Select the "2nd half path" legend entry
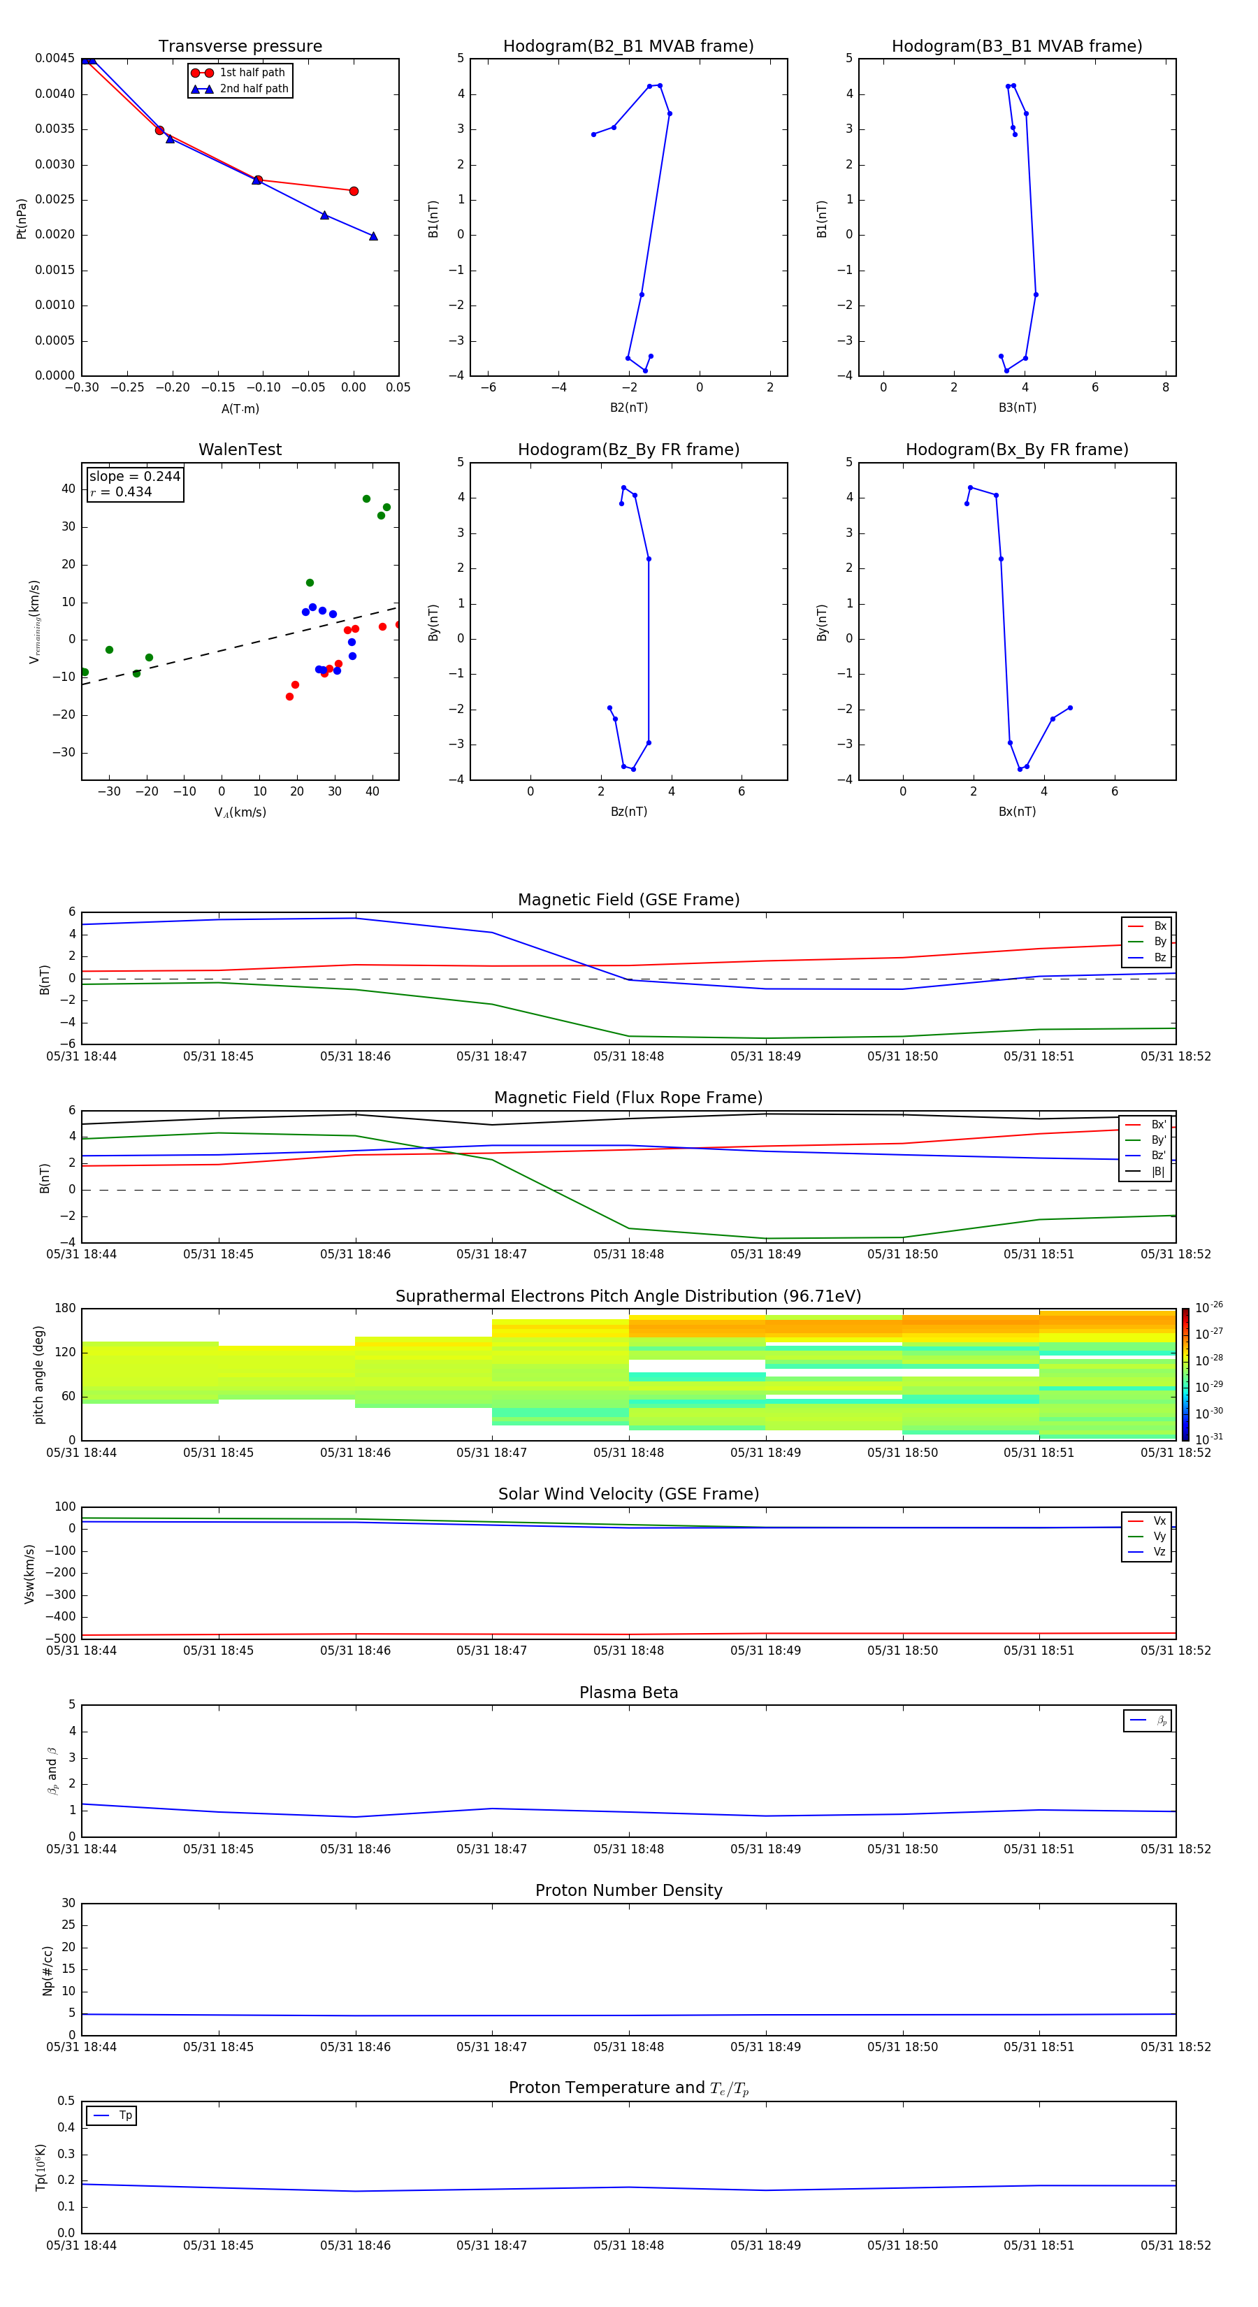The height and width of the screenshot is (2307, 1258). [x=240, y=89]
